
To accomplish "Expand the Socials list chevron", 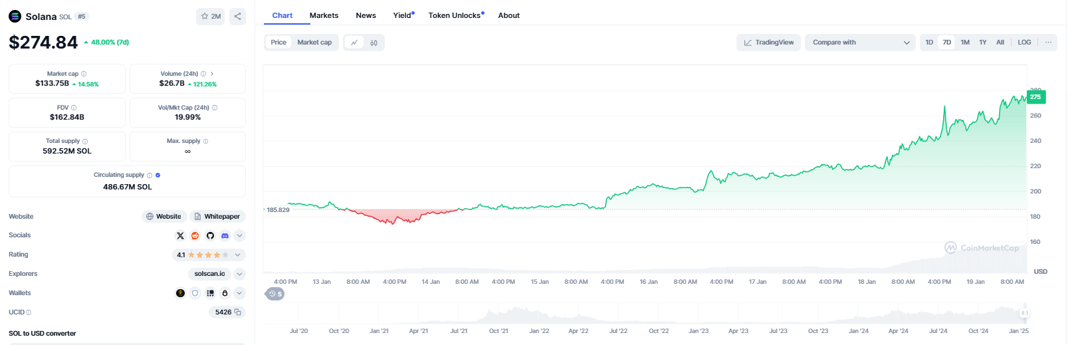I will (x=240, y=236).
